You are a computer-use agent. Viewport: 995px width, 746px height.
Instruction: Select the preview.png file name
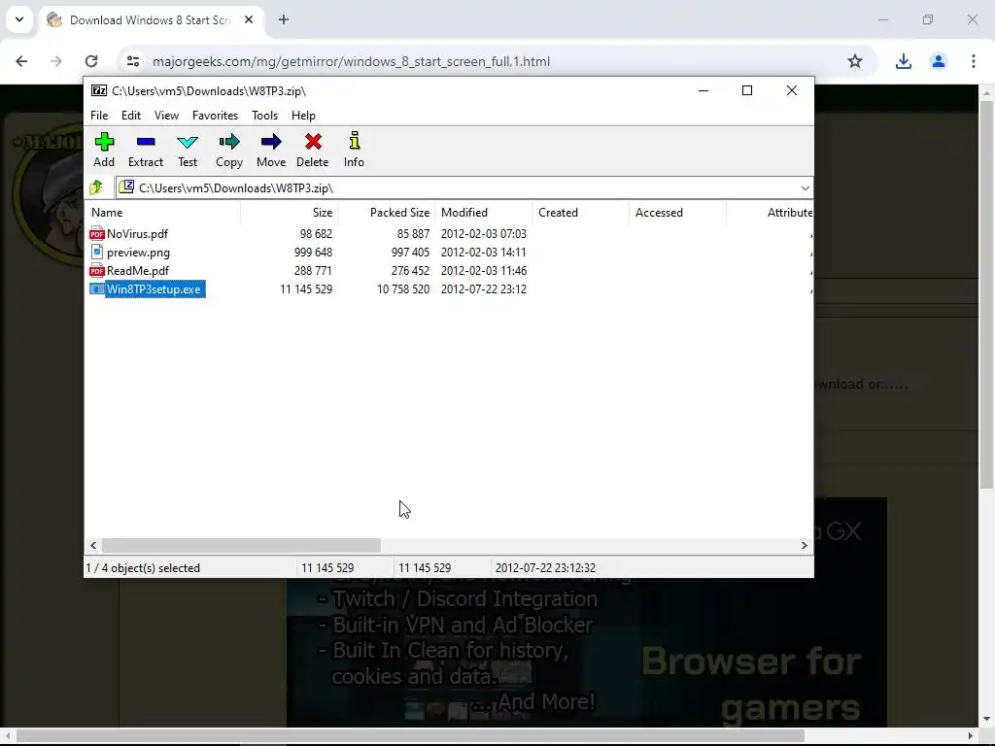pos(138,253)
